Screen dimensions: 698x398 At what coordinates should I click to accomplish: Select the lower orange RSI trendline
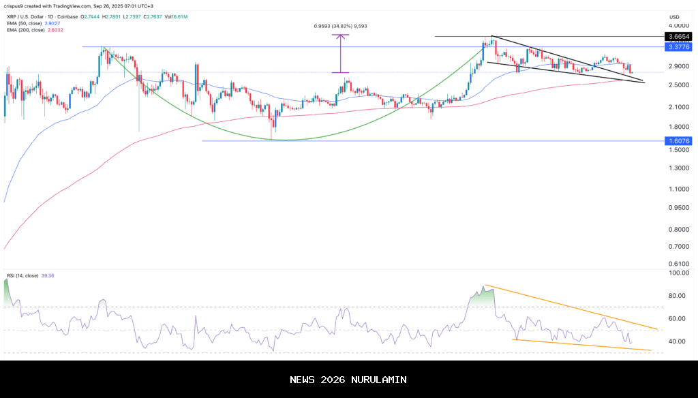(x=579, y=345)
